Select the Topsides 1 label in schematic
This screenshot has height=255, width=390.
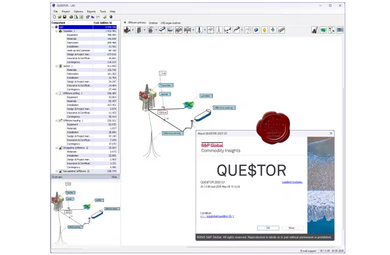point(166,85)
